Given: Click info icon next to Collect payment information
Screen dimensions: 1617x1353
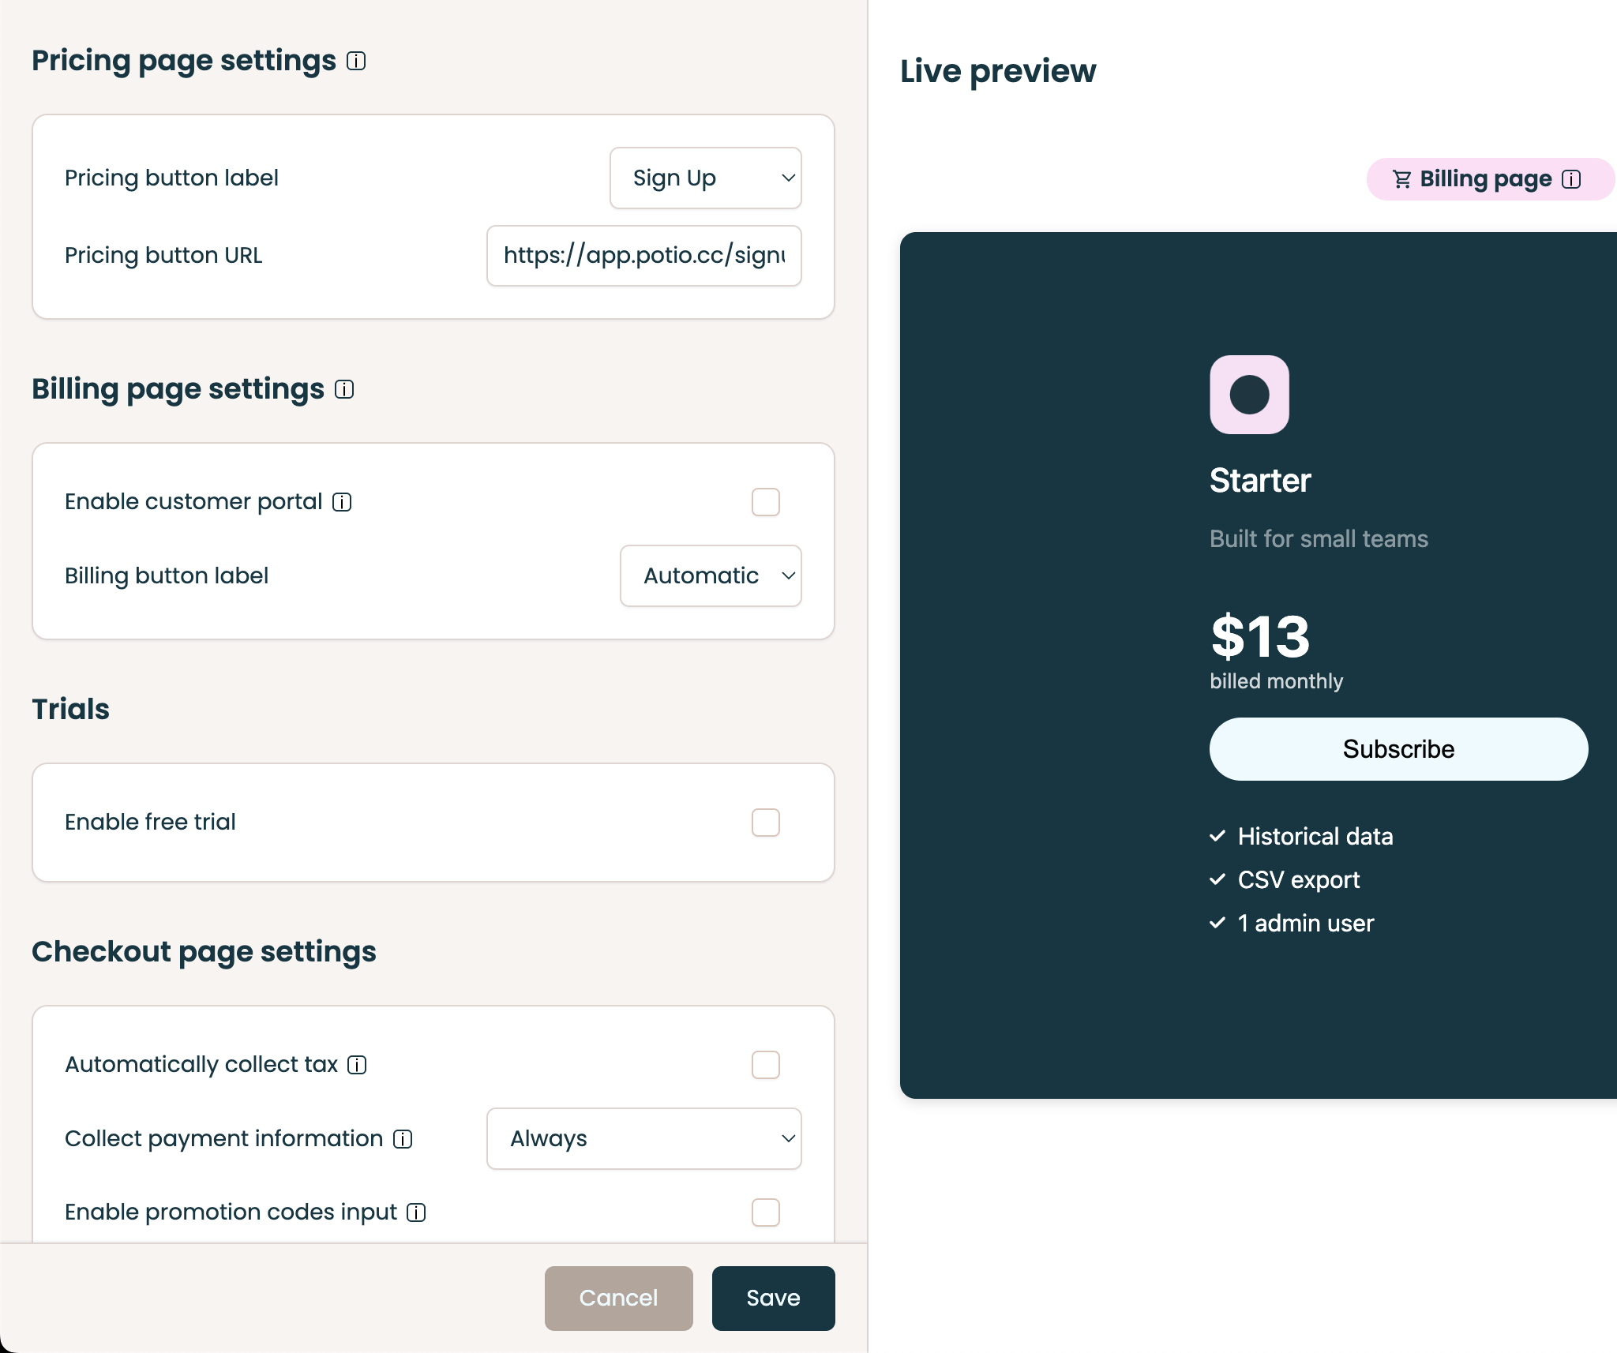Looking at the screenshot, I should point(403,1139).
